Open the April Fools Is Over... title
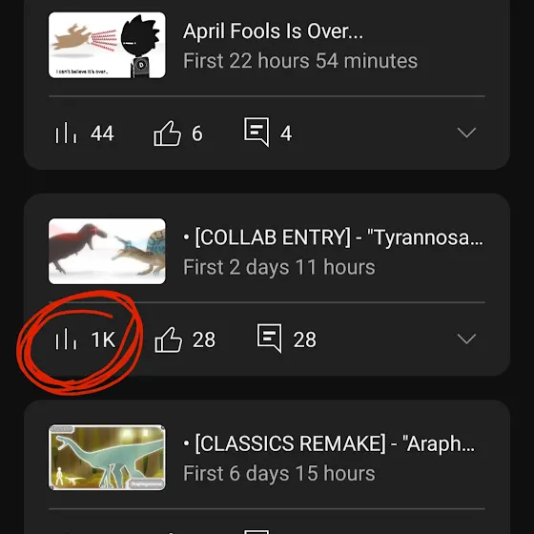 click(x=273, y=31)
